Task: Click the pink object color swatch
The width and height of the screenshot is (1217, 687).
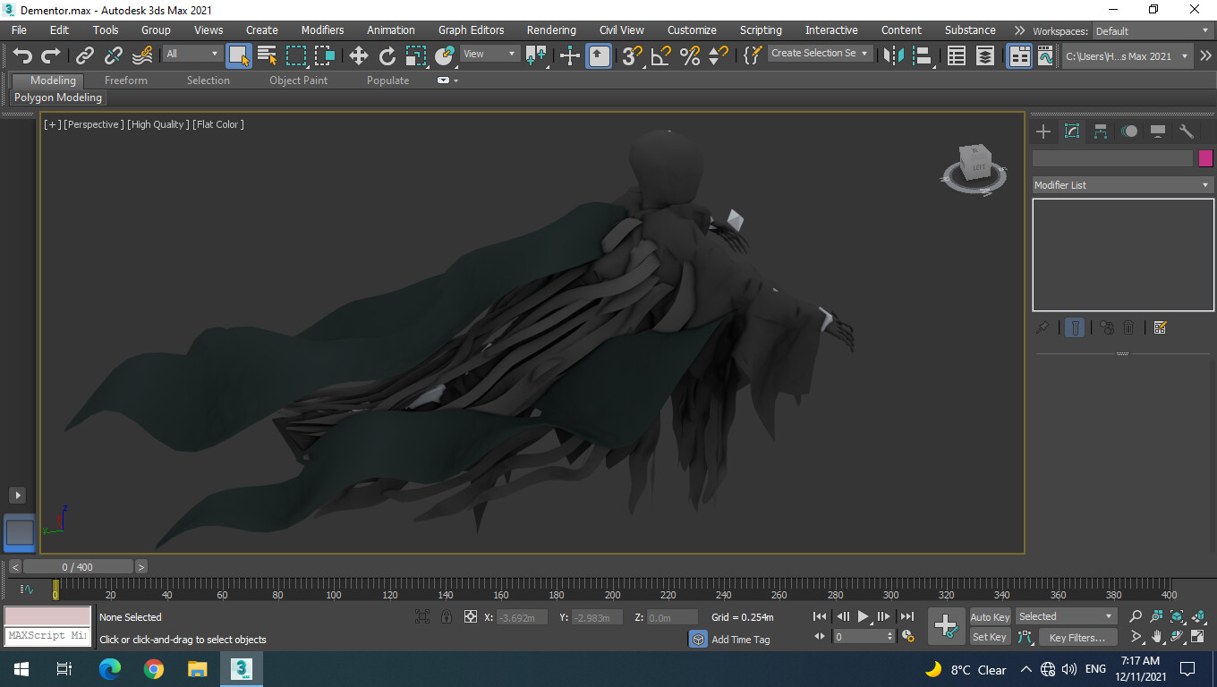Action: [x=1205, y=157]
